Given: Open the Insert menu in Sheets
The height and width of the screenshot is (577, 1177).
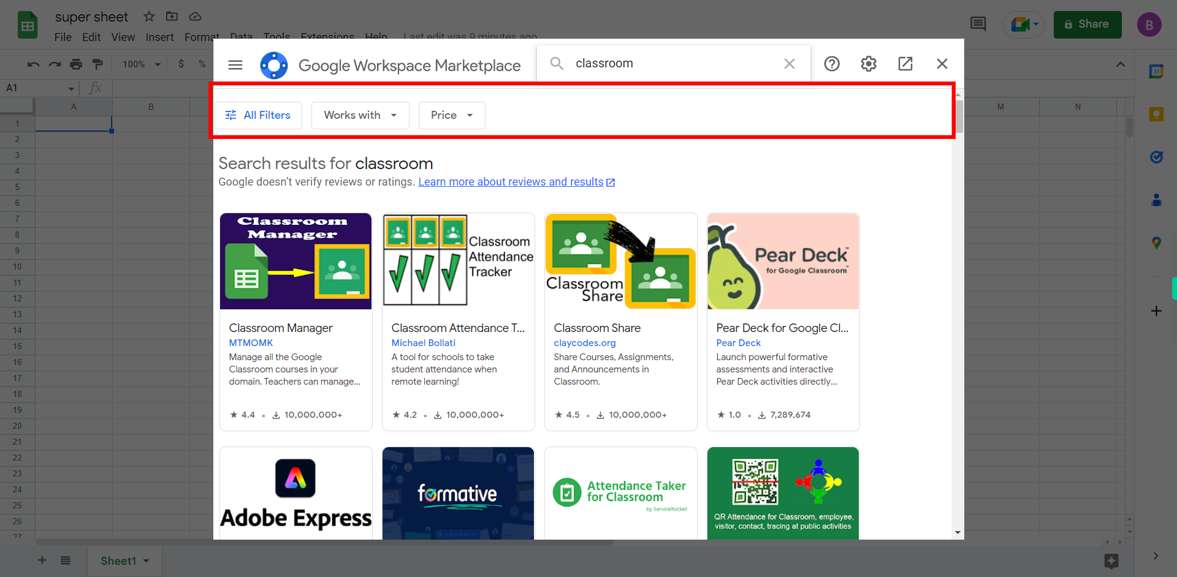Looking at the screenshot, I should click(x=160, y=37).
